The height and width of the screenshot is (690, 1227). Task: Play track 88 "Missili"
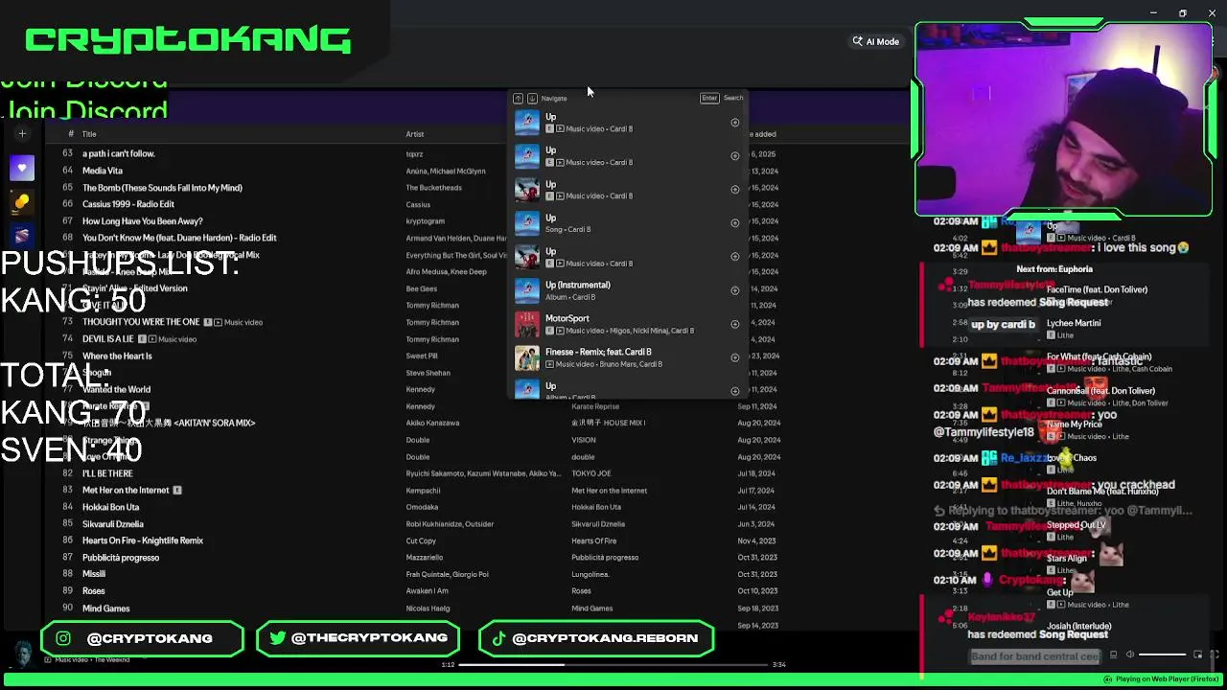[x=94, y=574]
